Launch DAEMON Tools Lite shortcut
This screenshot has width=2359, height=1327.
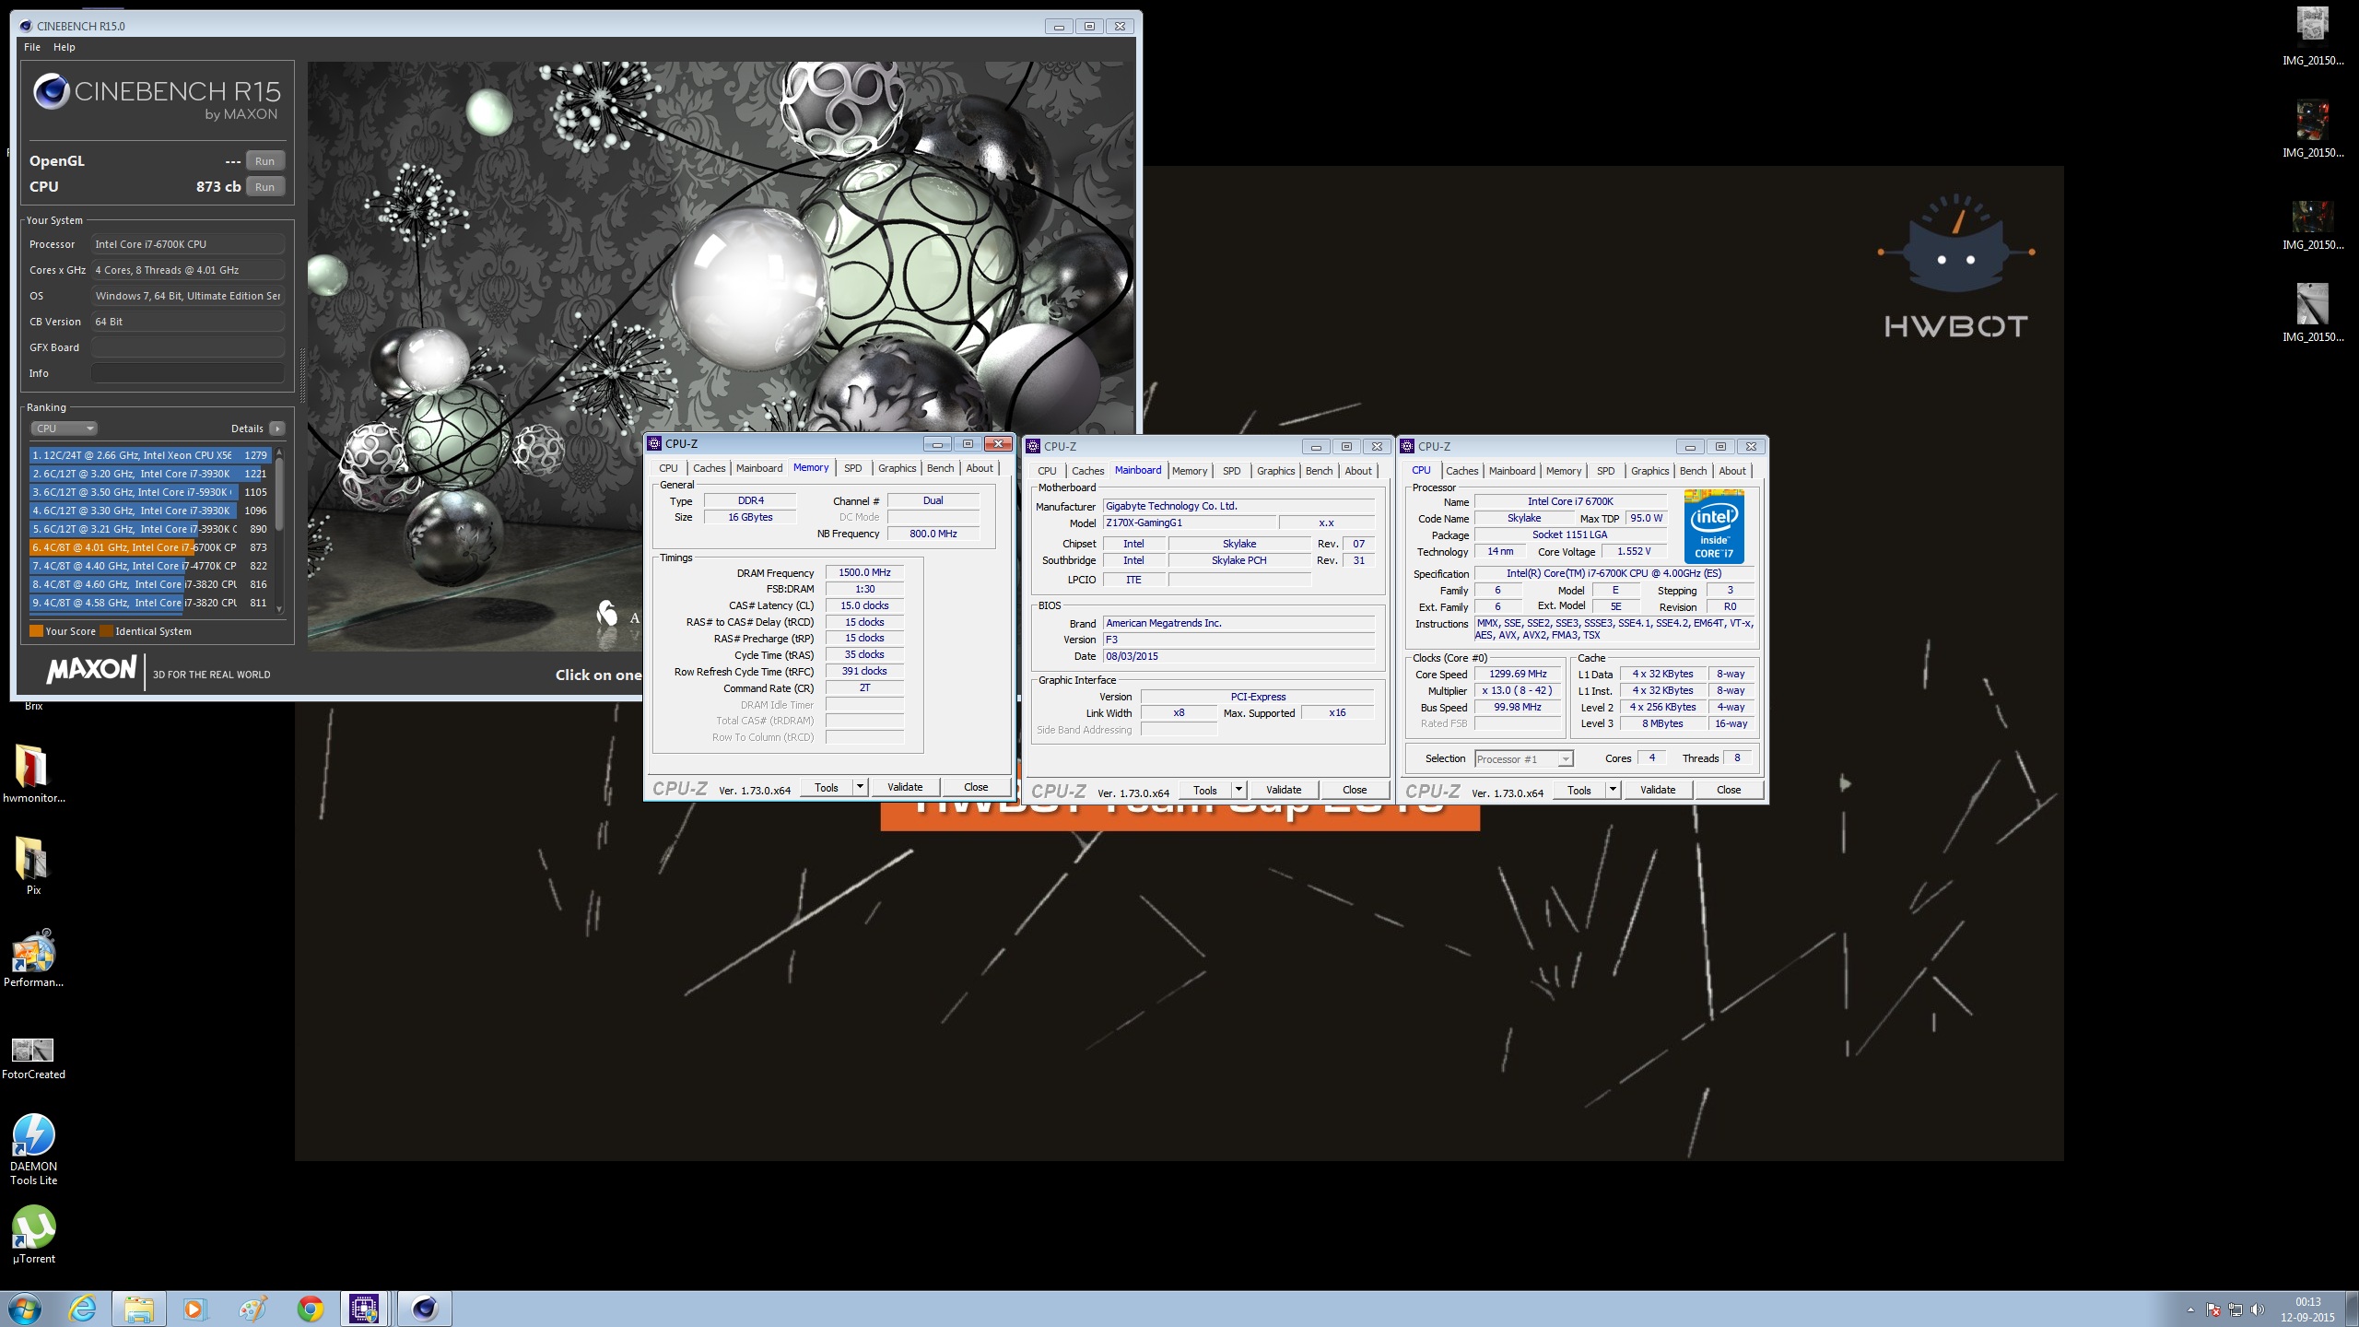[x=33, y=1148]
